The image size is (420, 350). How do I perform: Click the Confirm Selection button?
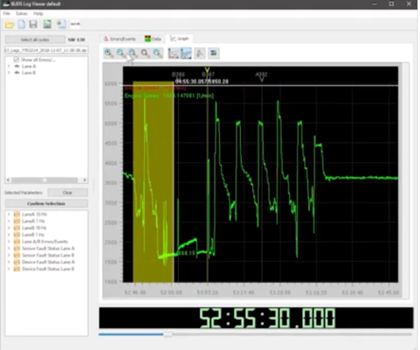coord(46,203)
